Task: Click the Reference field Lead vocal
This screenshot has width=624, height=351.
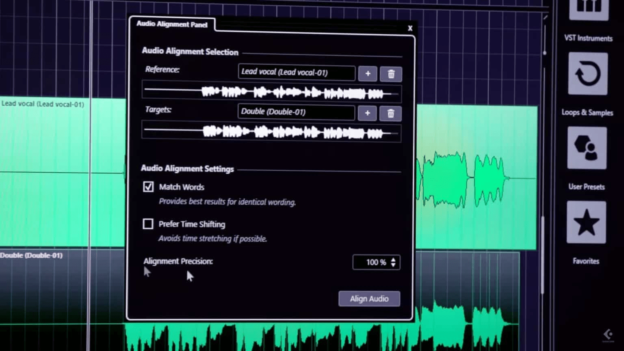Action: 296,73
